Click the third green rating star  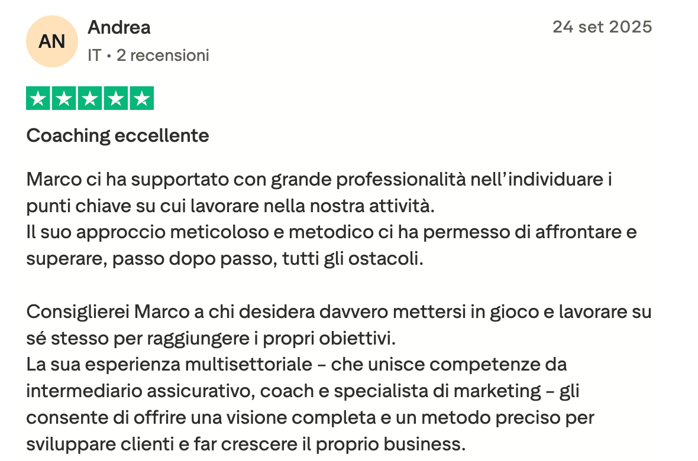click(90, 98)
